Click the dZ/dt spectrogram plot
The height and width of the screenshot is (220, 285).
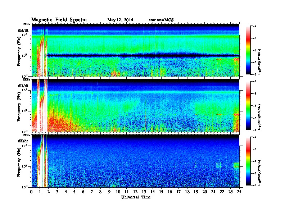[135, 161]
